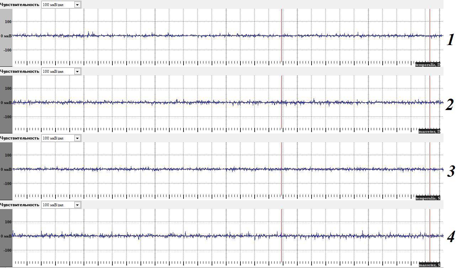Click the 0 мкВ axis label of the masseter S channel

pyautogui.click(x=6, y=236)
